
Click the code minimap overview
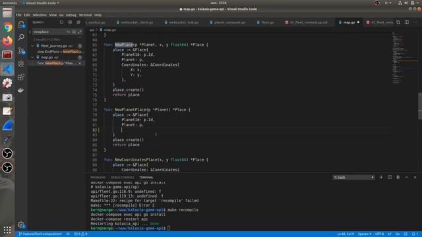click(404, 58)
